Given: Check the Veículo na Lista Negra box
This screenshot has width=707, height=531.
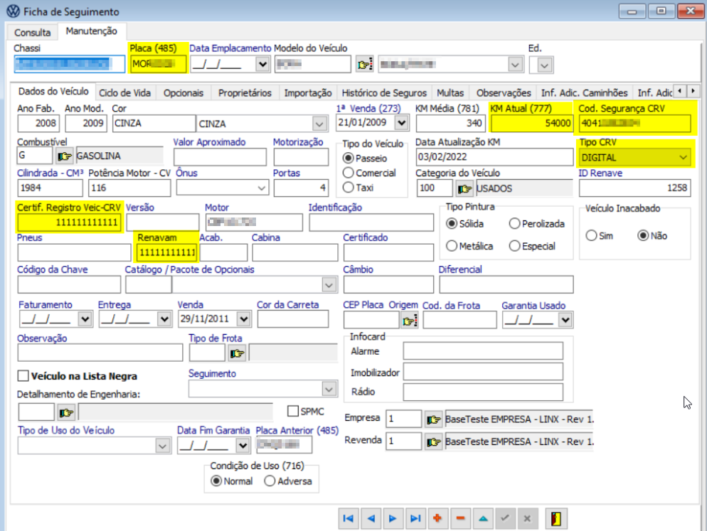Looking at the screenshot, I should (23, 376).
